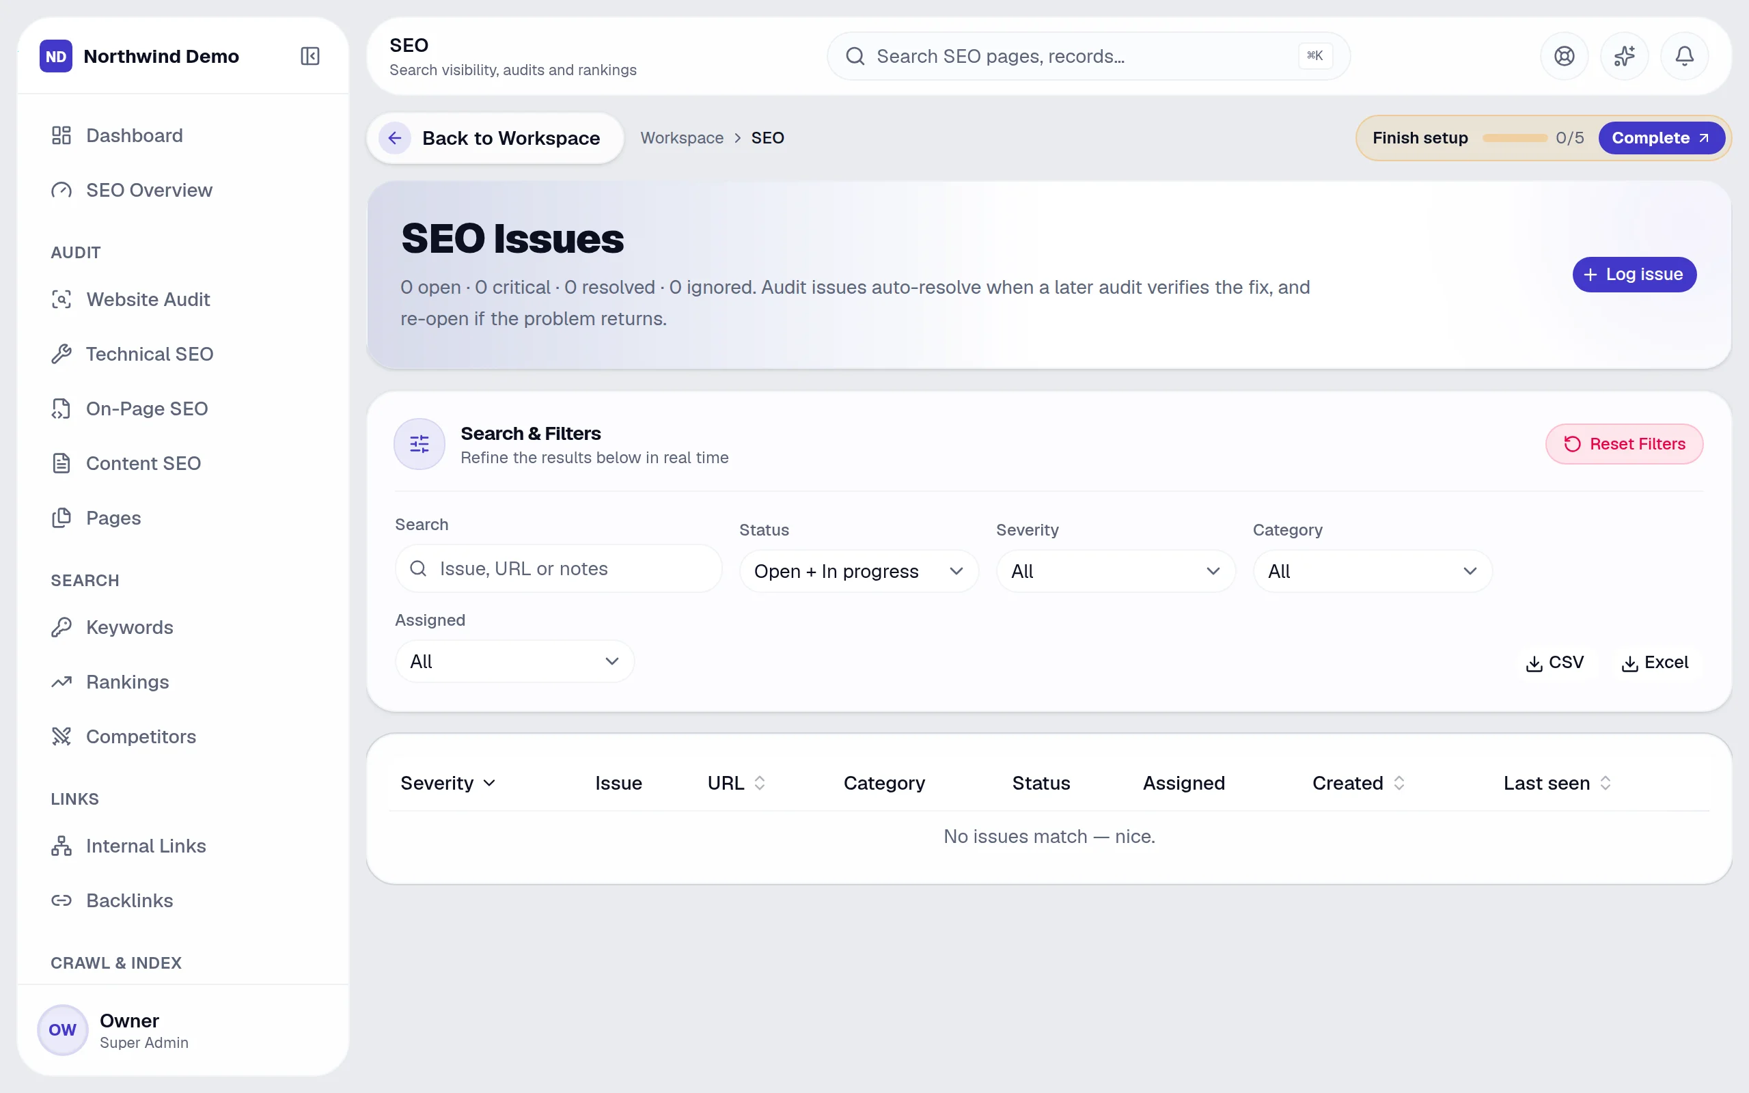Focus the Search SEO pages field

tap(1088, 55)
